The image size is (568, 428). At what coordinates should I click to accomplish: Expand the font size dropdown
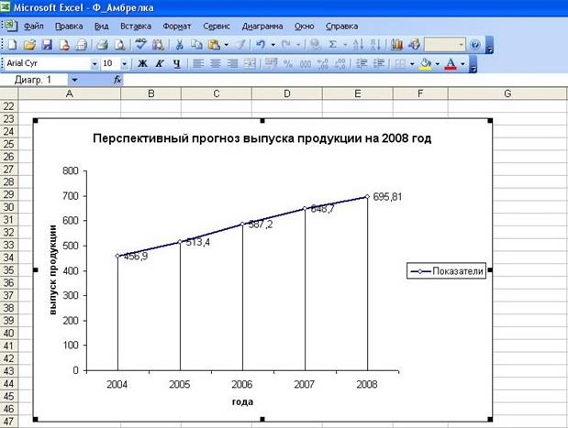124,63
